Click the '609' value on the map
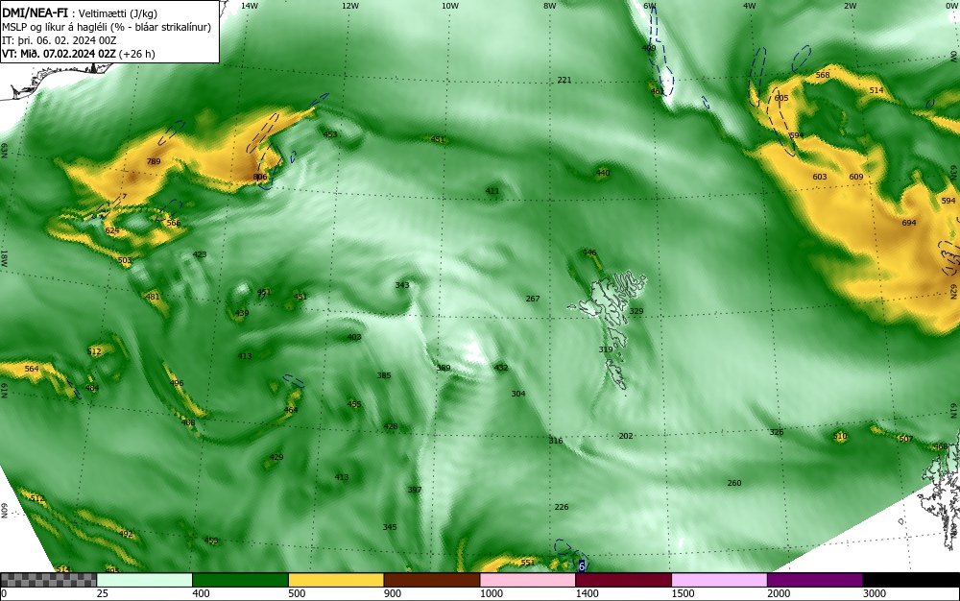960x601 pixels. 856,177
